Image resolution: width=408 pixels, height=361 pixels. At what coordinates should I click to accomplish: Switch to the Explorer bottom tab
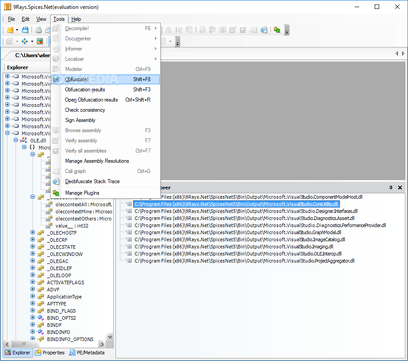pos(18,353)
